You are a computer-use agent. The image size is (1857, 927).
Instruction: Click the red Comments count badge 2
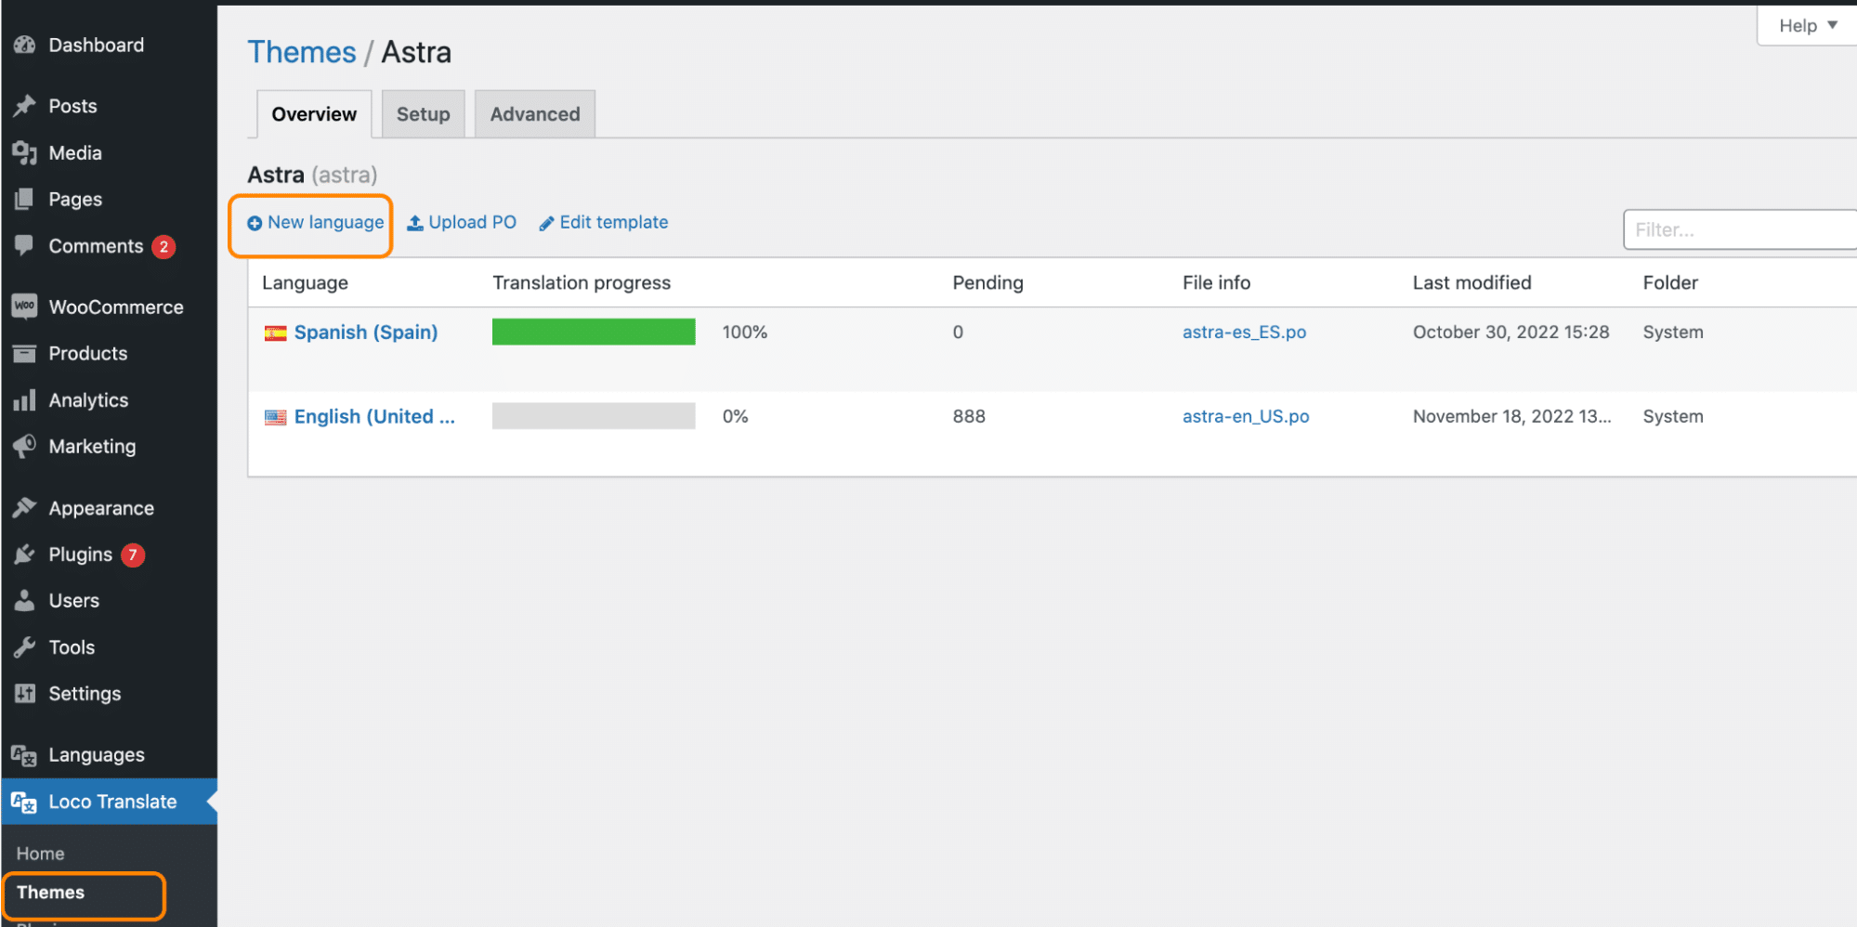pyautogui.click(x=163, y=247)
